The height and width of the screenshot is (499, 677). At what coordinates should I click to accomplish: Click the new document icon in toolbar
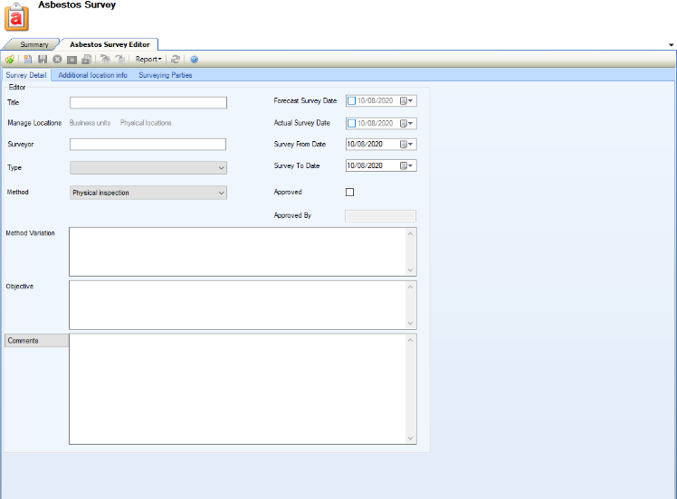point(28,60)
